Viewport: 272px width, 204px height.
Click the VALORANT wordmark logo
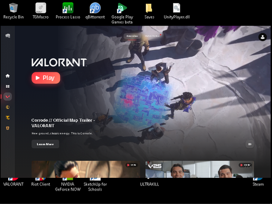59,63
